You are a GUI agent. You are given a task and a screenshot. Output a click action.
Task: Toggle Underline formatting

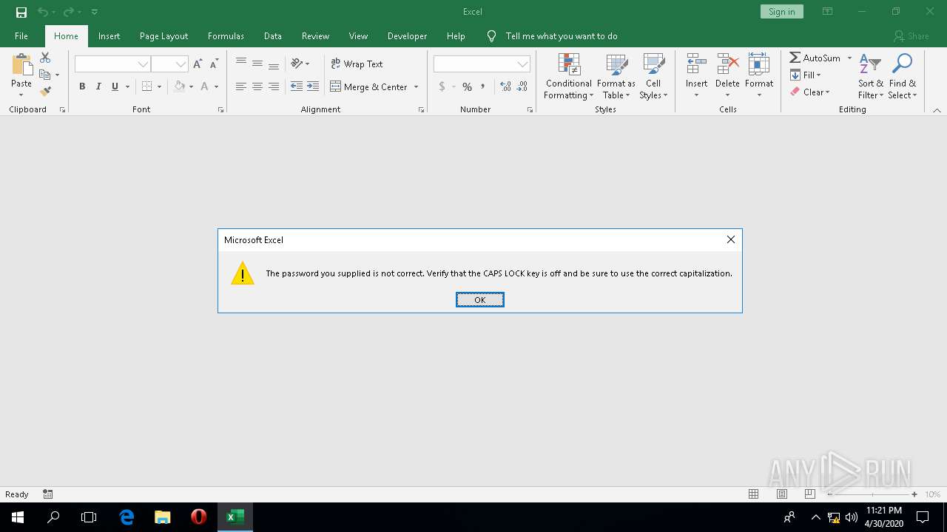(115, 86)
